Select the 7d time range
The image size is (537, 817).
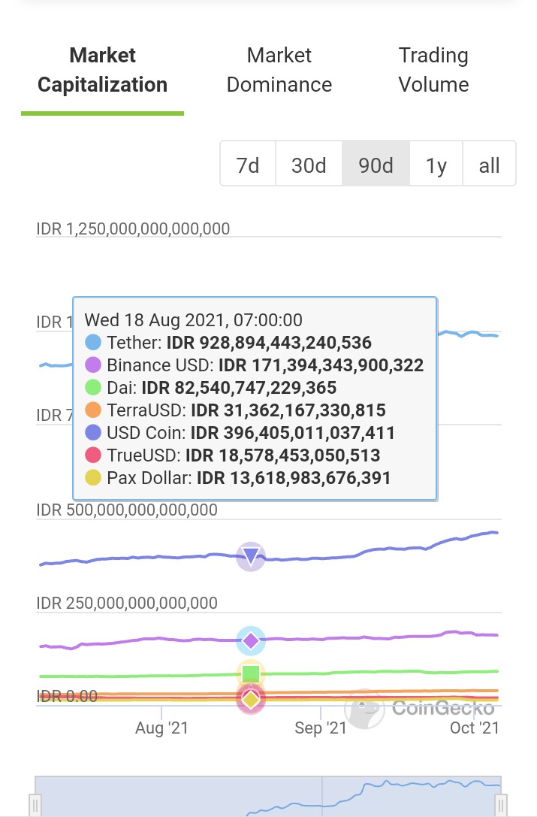(248, 165)
